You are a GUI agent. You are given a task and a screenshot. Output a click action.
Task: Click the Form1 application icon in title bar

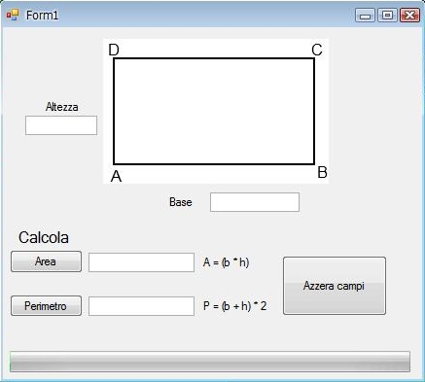pos(13,15)
